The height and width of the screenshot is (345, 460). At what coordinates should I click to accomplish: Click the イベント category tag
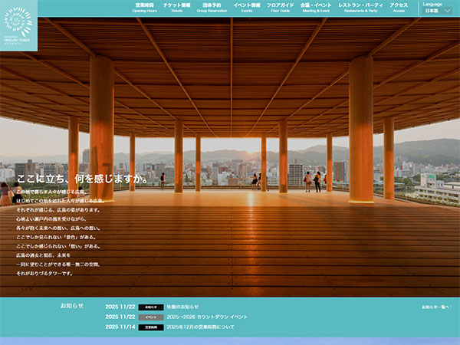[151, 317]
